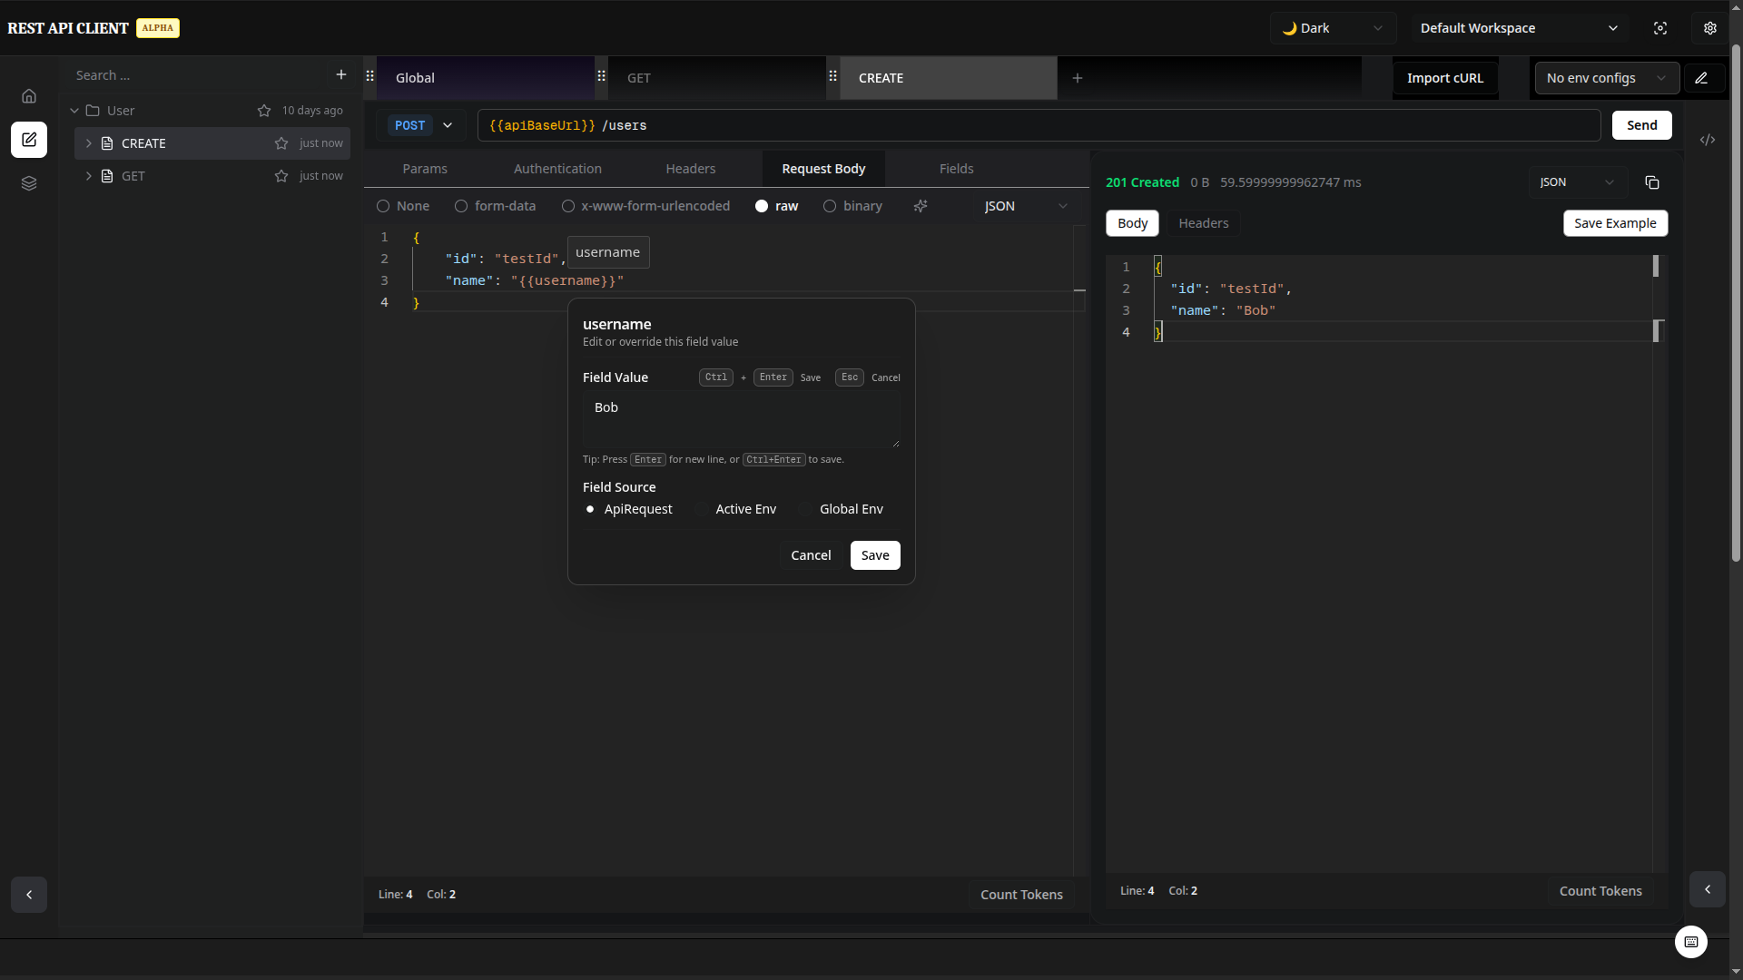Select the collections pencil icon in sidebar
Image resolution: width=1743 pixels, height=980 pixels.
click(29, 139)
